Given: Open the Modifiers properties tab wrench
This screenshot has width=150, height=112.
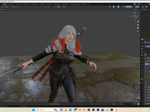Looking at the screenshot, I should (142, 65).
